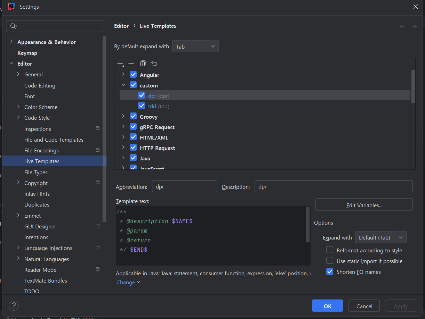Disable the tdd template checkbox
The width and height of the screenshot is (425, 319).
click(142, 106)
